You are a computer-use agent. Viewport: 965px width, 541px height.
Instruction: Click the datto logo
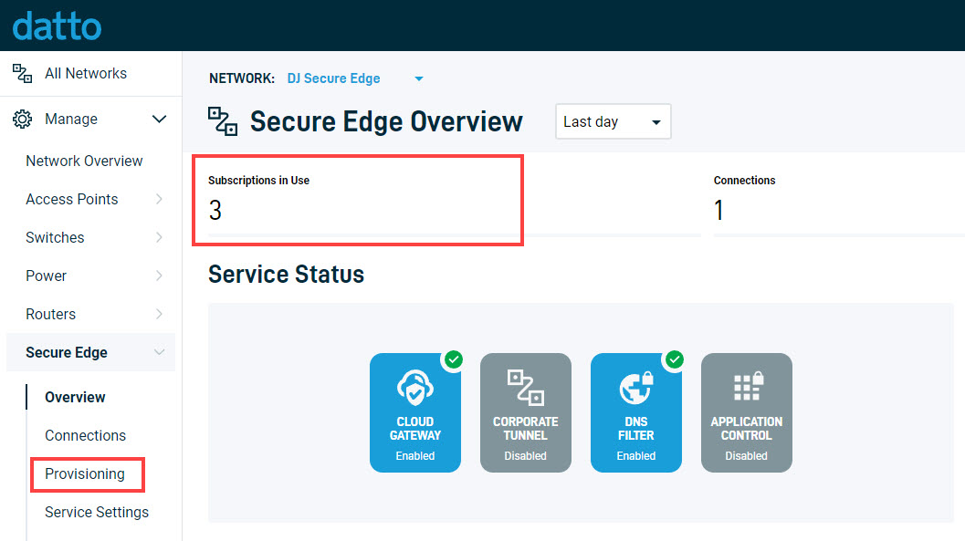point(57,26)
